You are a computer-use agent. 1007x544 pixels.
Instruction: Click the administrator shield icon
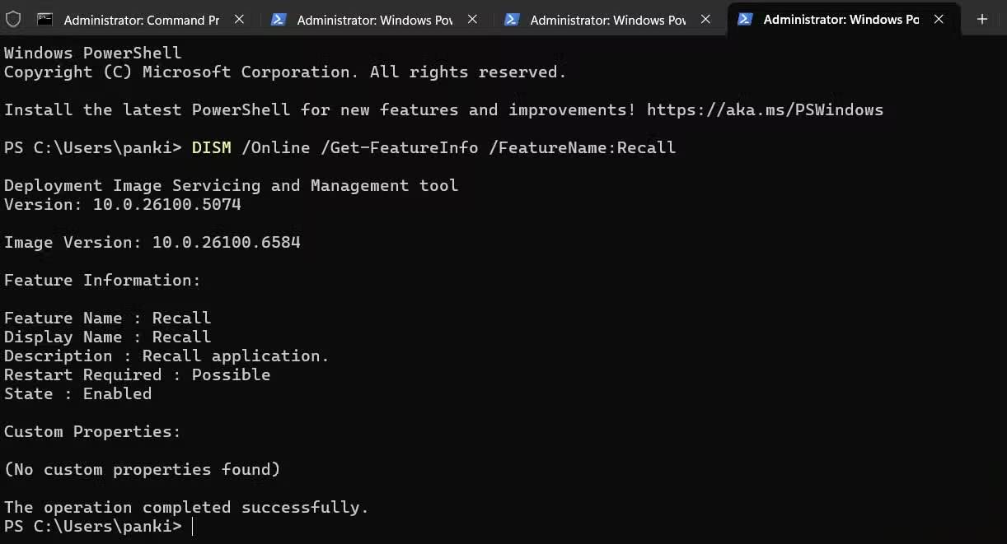[x=12, y=19]
